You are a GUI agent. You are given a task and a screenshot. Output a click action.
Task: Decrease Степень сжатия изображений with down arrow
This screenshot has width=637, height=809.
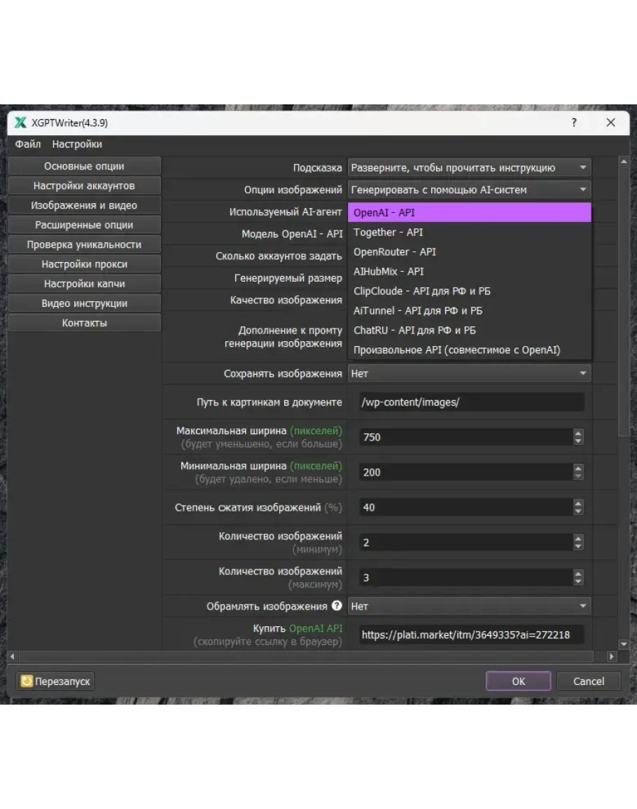[x=578, y=512]
